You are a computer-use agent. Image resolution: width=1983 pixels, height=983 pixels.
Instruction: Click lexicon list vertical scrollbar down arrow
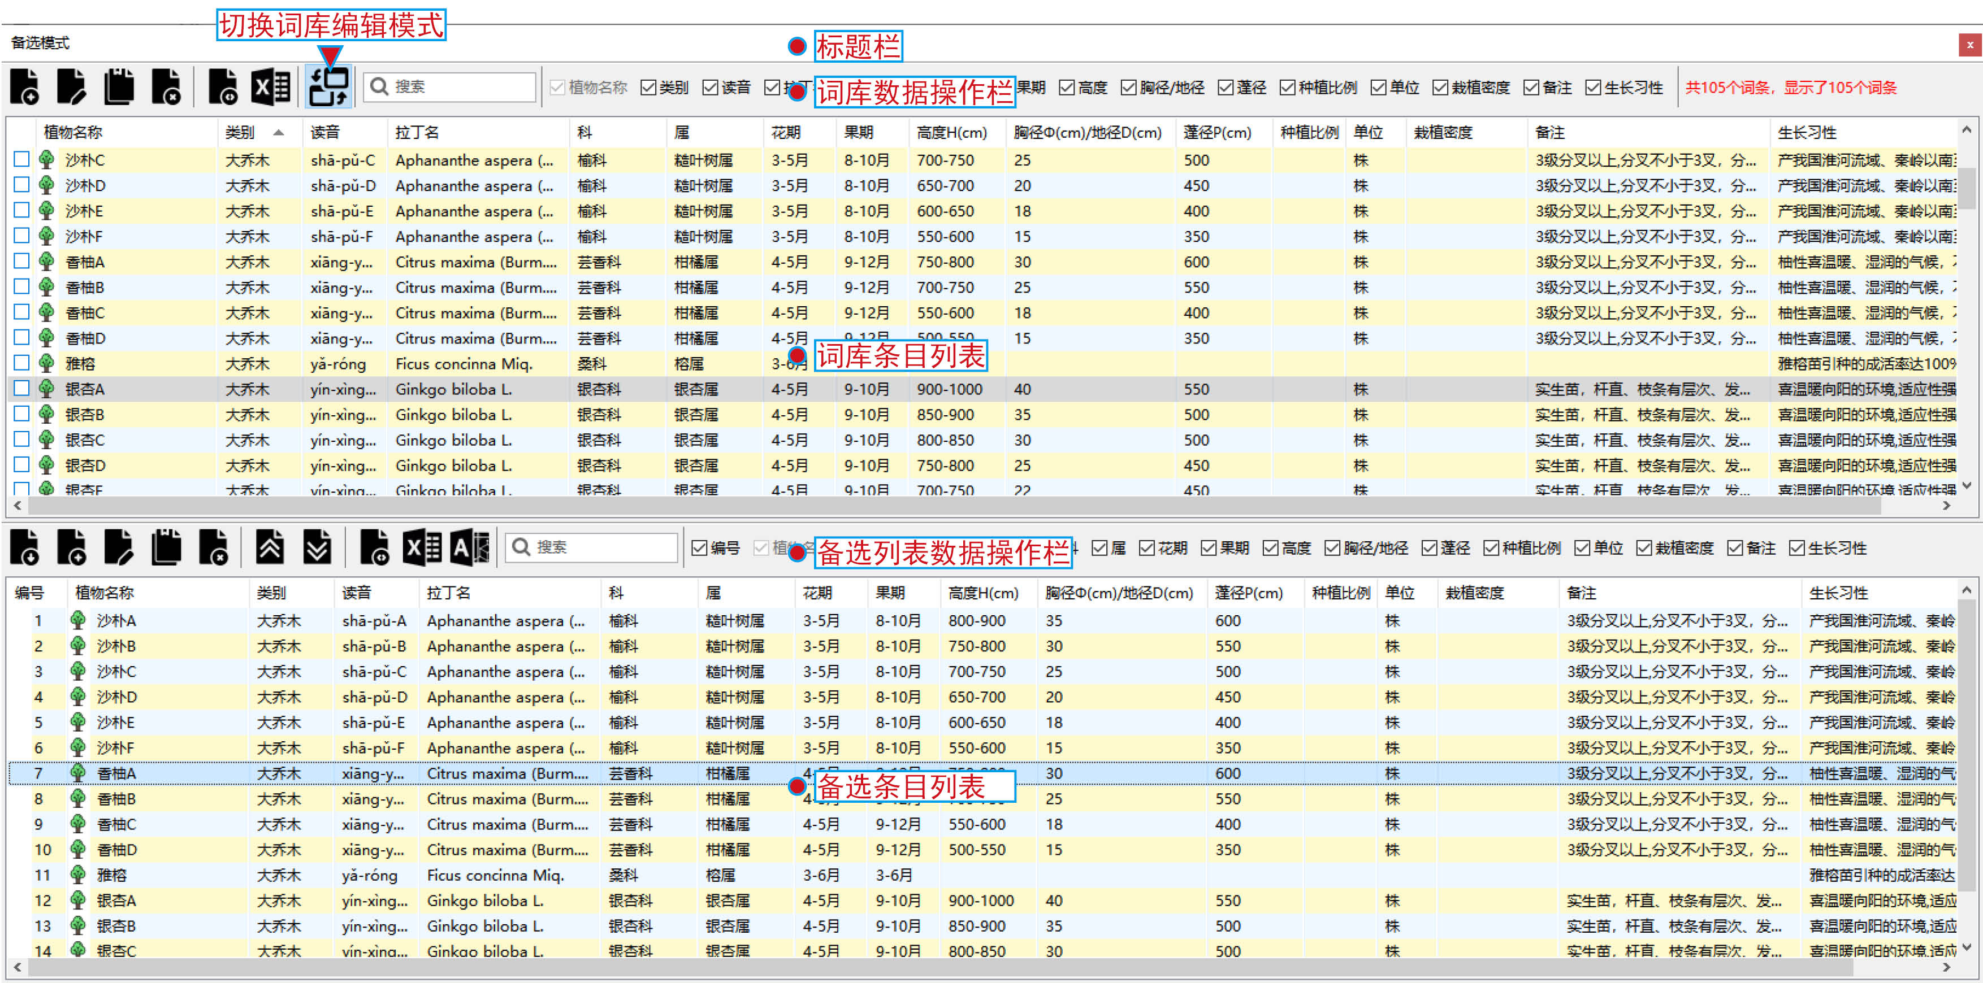1967,485
